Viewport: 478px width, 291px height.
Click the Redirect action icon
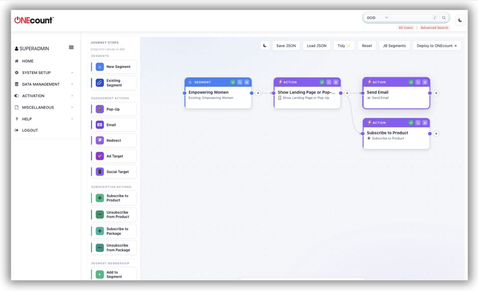pyautogui.click(x=100, y=141)
